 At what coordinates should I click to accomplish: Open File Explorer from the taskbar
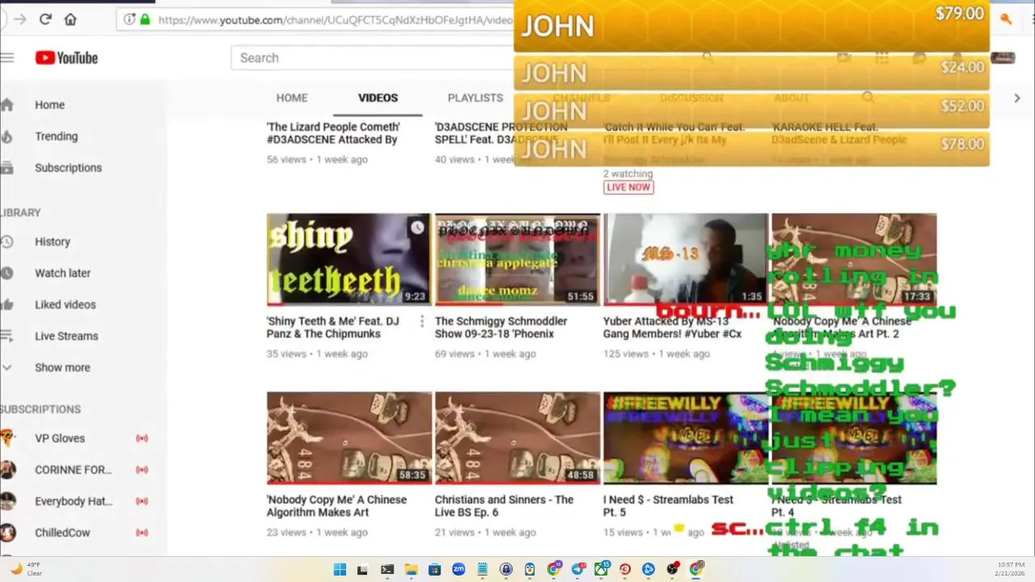411,570
